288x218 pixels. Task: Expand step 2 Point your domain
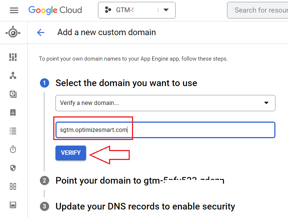coord(140,180)
